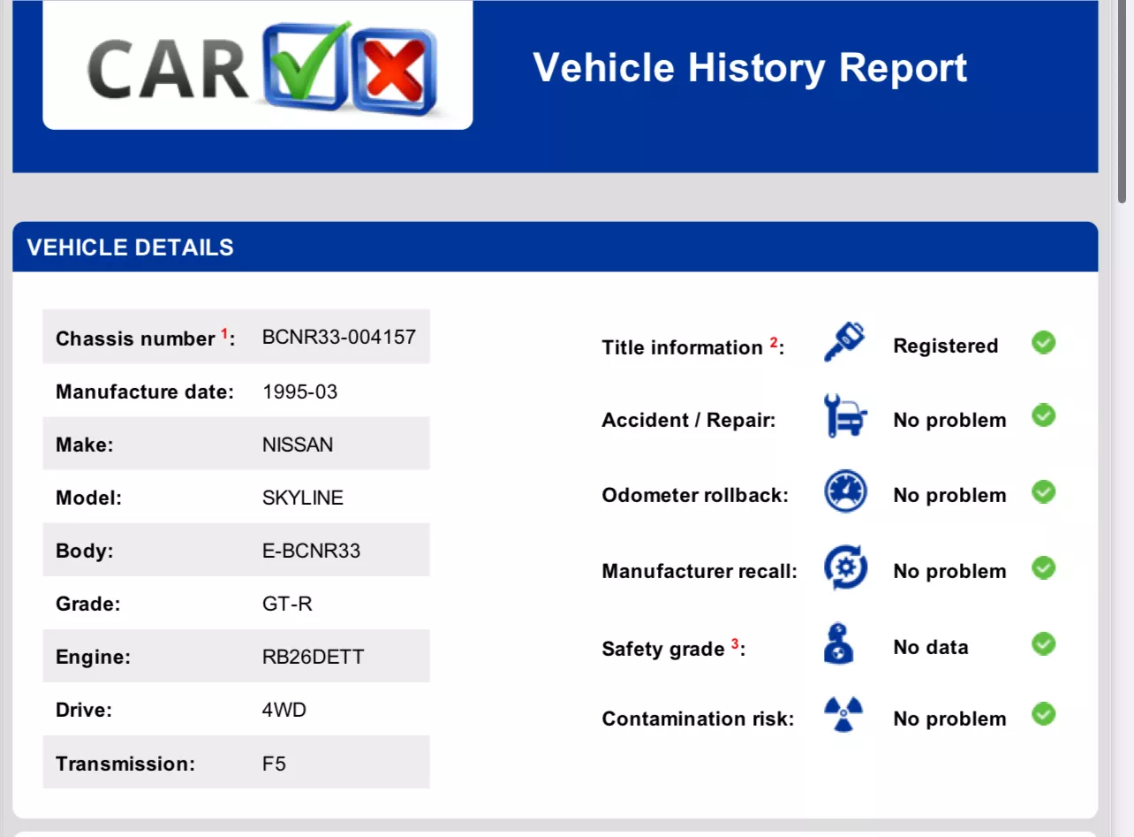Click green check next to No data
Viewport: 1134px width, 837px height.
[1043, 644]
